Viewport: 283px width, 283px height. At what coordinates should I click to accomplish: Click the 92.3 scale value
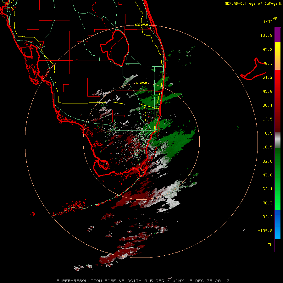268,49
